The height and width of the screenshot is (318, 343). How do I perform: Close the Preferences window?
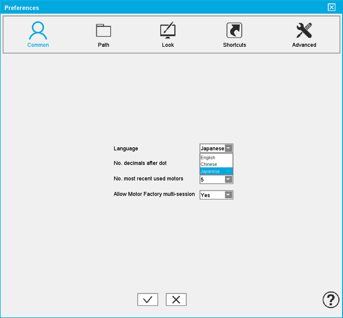pos(332,8)
